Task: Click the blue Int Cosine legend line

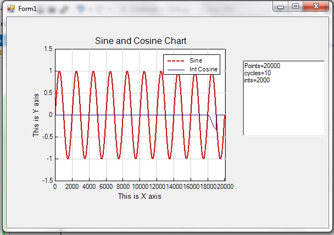Action: (176, 70)
